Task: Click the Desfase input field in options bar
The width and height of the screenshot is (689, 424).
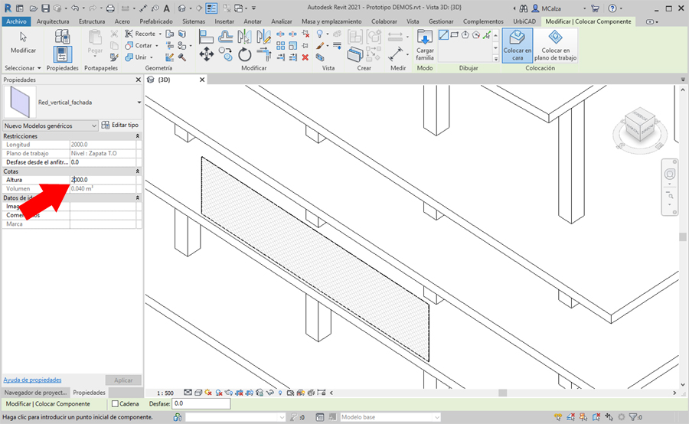Action: [x=201, y=403]
